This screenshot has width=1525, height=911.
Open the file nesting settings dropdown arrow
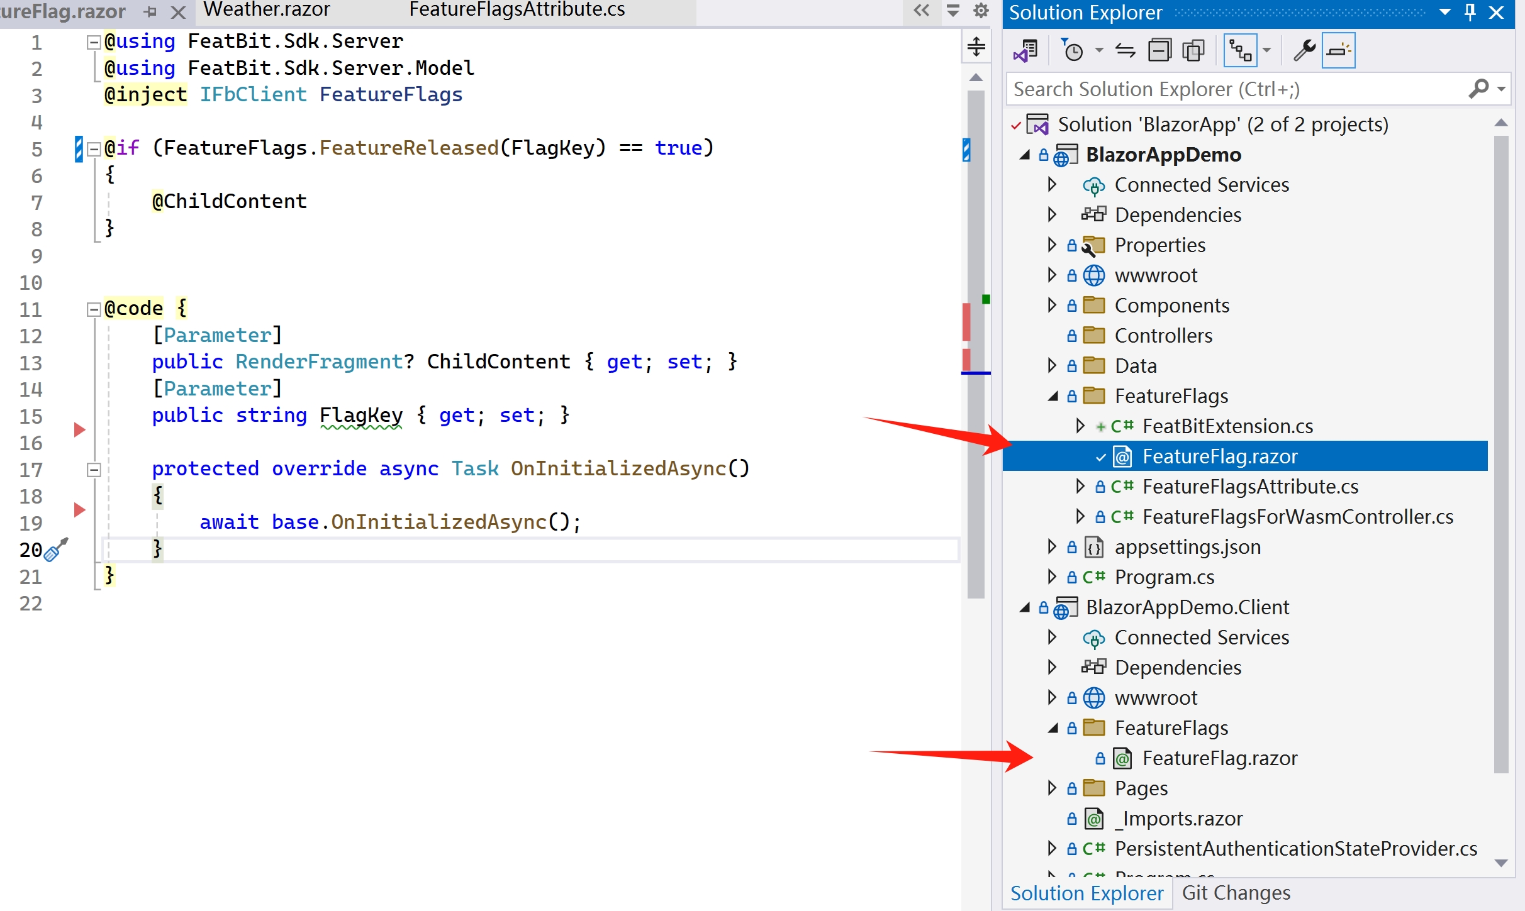click(1267, 50)
